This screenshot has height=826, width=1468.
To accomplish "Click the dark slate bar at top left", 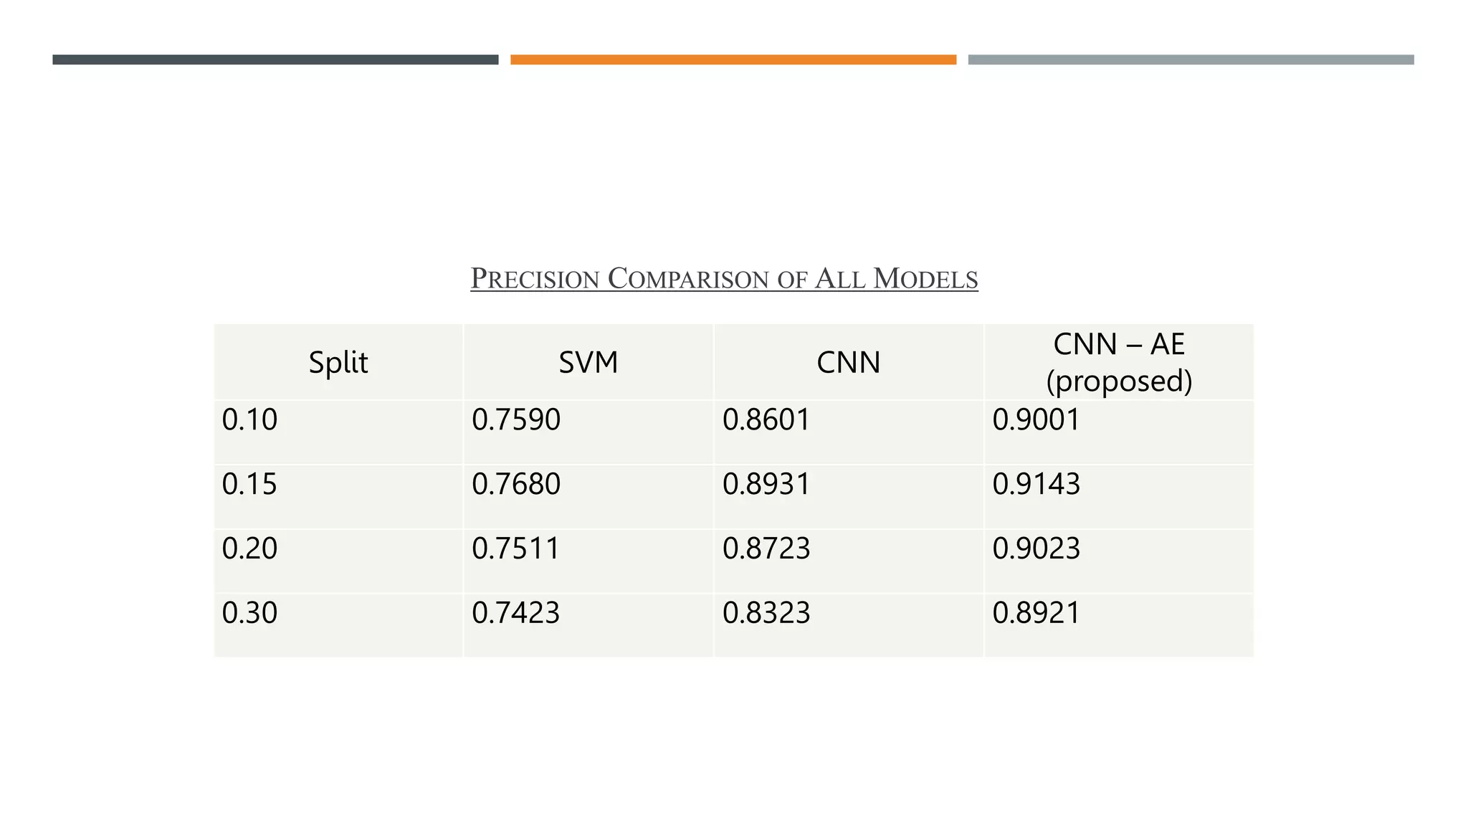I will [275, 60].
